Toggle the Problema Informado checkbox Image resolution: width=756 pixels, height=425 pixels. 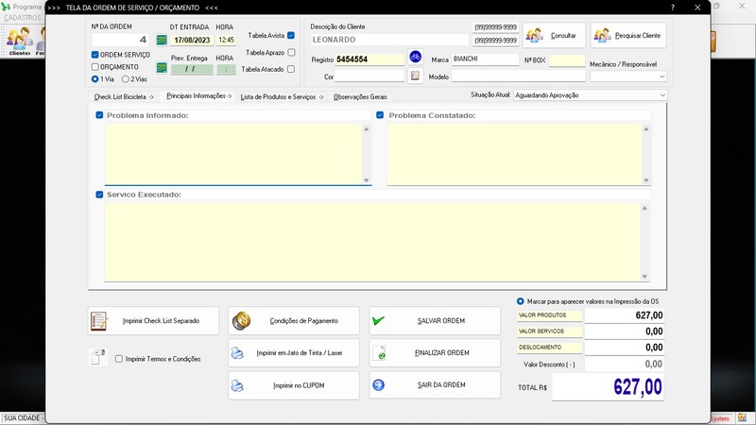(x=99, y=115)
